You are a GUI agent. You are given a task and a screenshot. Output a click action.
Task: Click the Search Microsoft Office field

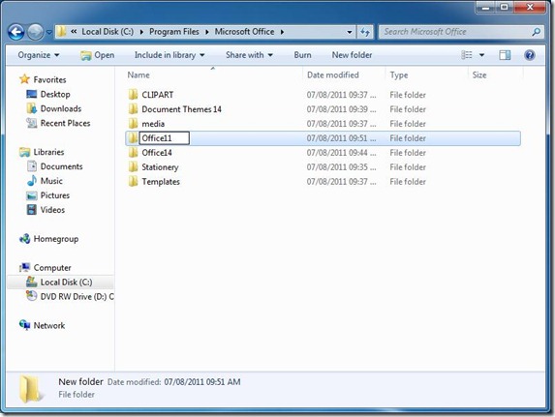(456, 32)
